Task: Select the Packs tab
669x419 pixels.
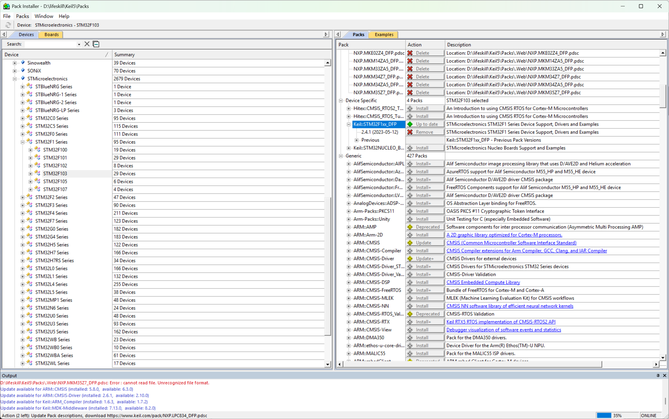Action: pos(358,34)
